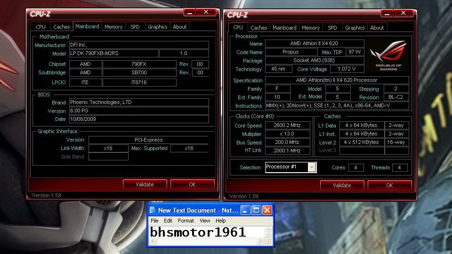The image size is (452, 254).
Task: Minimize the left CPU-Z window
Action: click(x=190, y=12)
